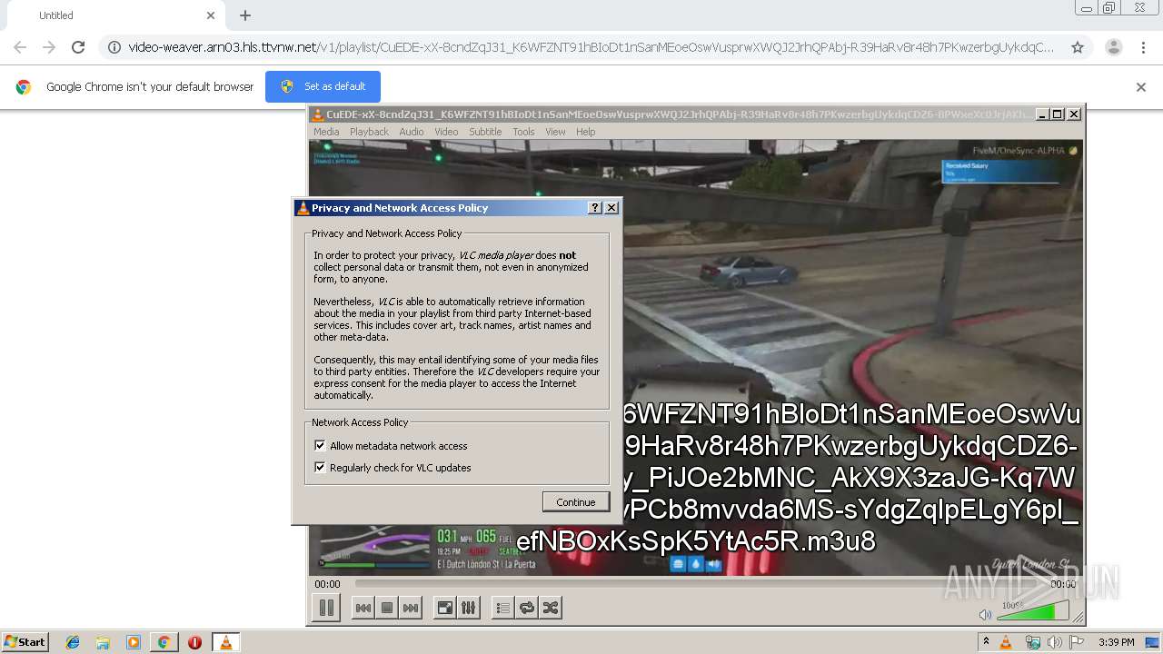The height and width of the screenshot is (654, 1163).
Task: Click VLC cone icon in system tray
Action: point(1006,642)
